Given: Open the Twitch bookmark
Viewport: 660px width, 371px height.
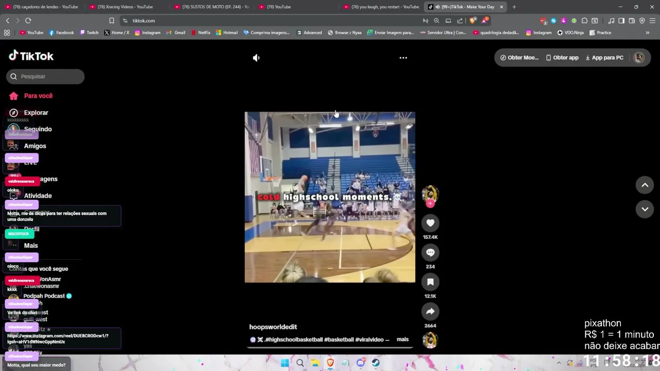Looking at the screenshot, I should (89, 32).
